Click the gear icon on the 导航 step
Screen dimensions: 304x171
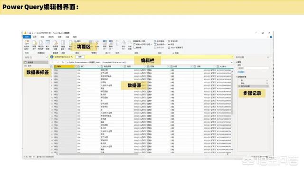(x=267, y=83)
